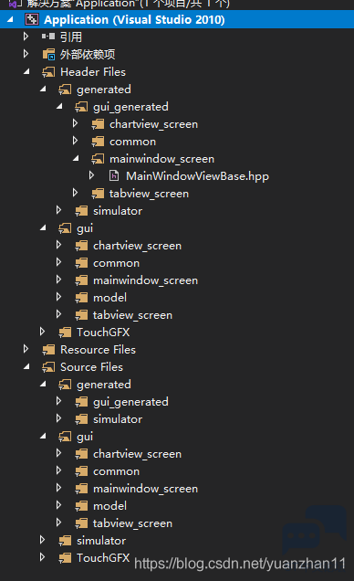The height and width of the screenshot is (581, 354).
Task: Click the 外部依赖项 external dependencies icon
Action: (x=48, y=54)
